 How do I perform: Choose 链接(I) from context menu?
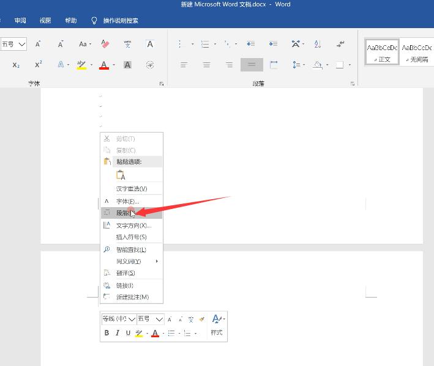click(x=132, y=285)
